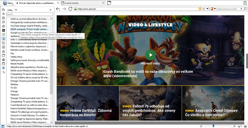The image size is (248, 128).
Task: Click the Links panel search field
Action: (x=30, y=14)
